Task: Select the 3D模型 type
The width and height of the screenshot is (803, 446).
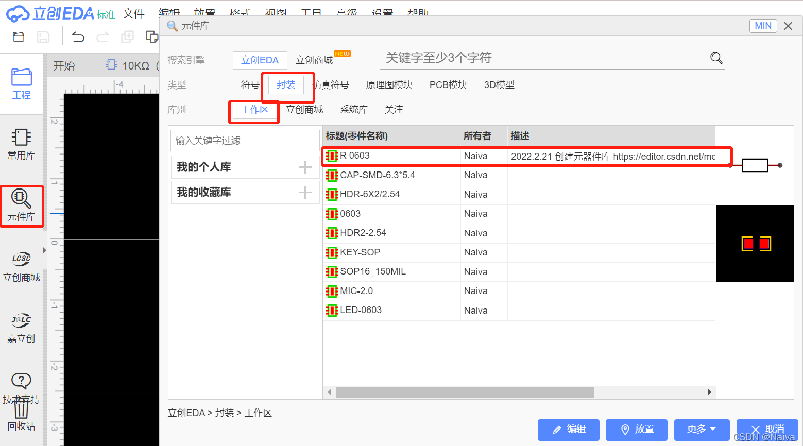Action: click(x=499, y=84)
